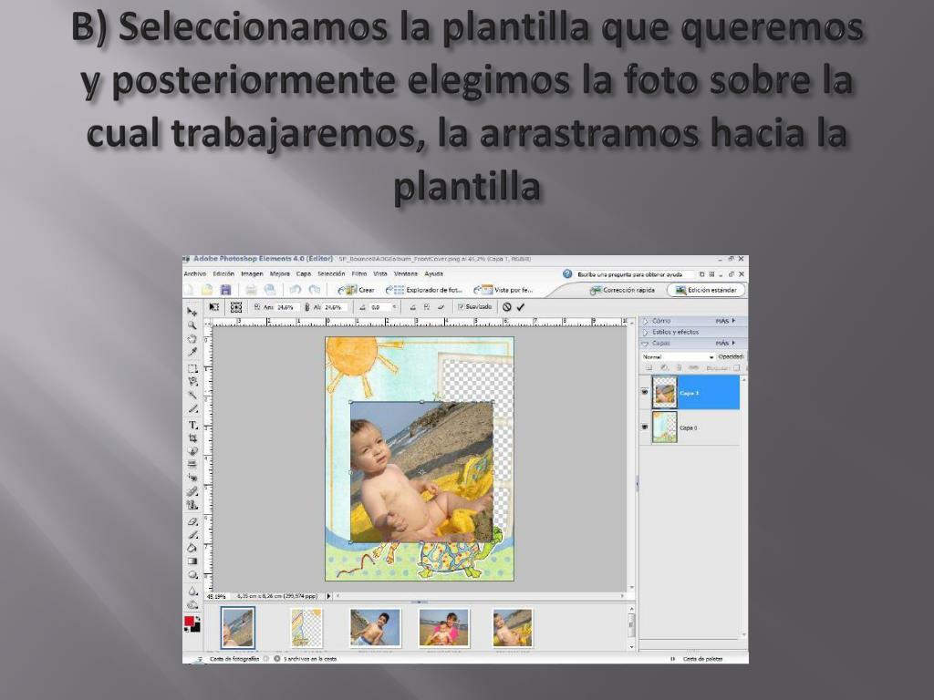Open MÁS menu of the Capas palette
This screenshot has width=934, height=700.
(725, 344)
